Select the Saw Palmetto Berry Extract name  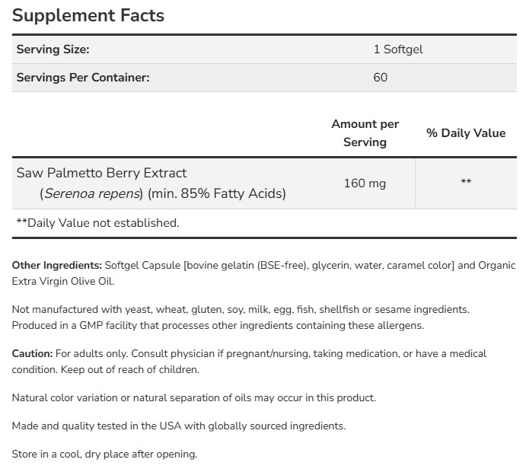101,173
